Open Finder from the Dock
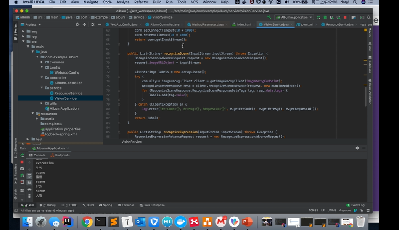 pos(27,222)
